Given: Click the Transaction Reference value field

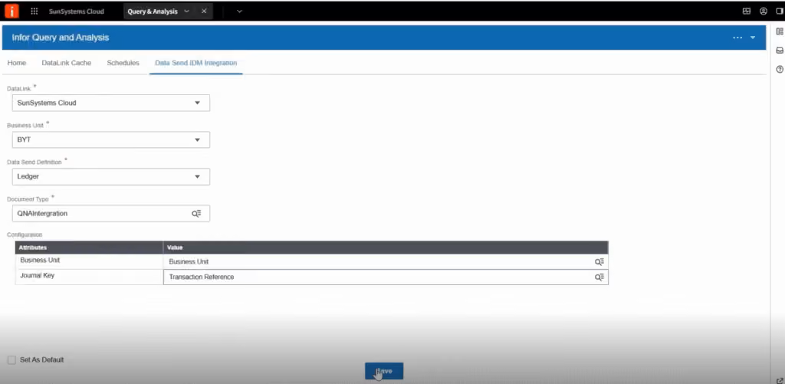Looking at the screenshot, I should (x=386, y=277).
